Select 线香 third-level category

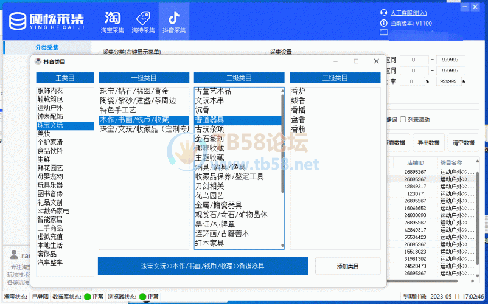[x=298, y=101]
